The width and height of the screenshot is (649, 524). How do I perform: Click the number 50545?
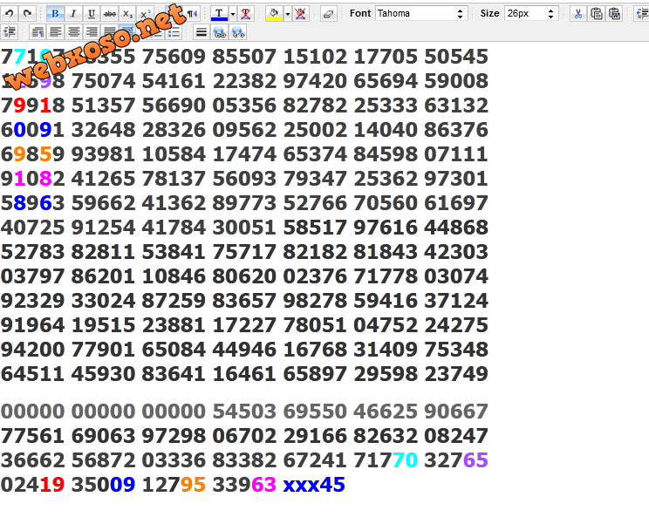456,57
